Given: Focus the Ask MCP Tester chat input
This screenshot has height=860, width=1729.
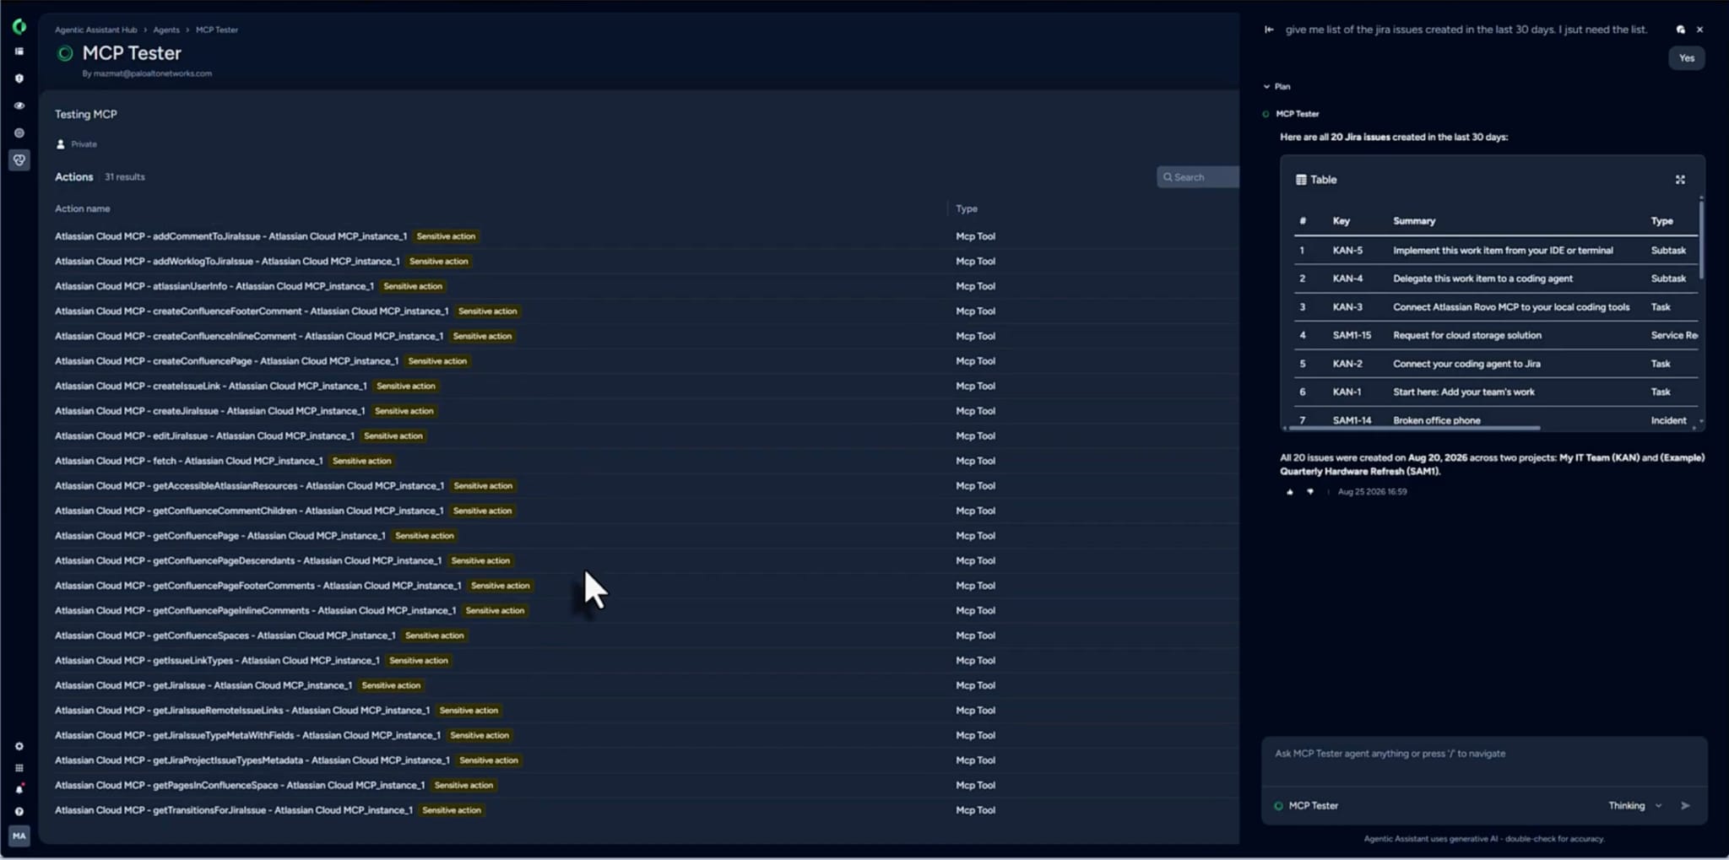Looking at the screenshot, I should 1484,754.
